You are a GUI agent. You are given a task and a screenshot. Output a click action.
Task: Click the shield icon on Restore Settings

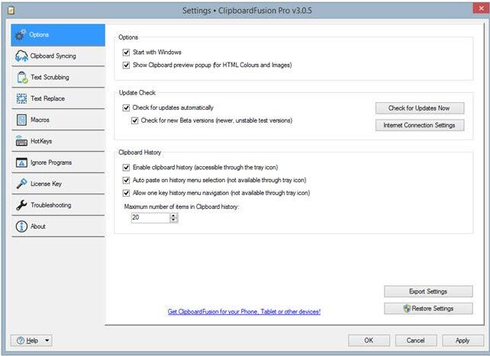click(x=407, y=309)
